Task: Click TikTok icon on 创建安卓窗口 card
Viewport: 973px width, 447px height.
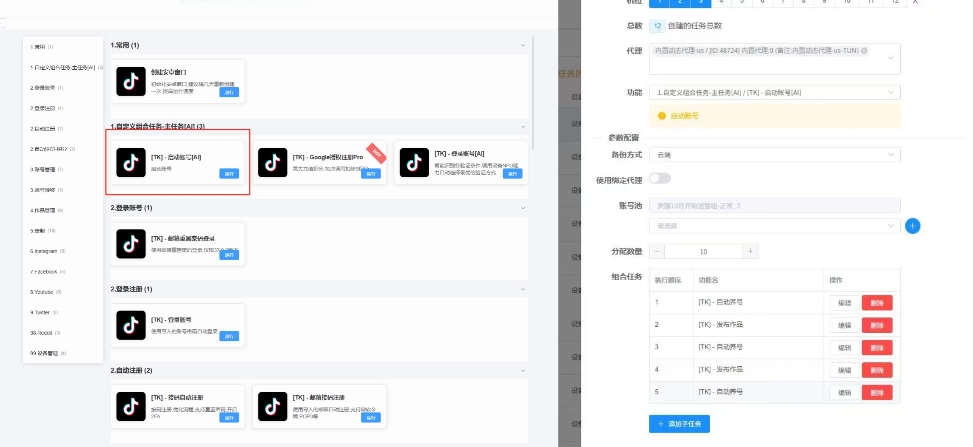Action: tap(131, 81)
